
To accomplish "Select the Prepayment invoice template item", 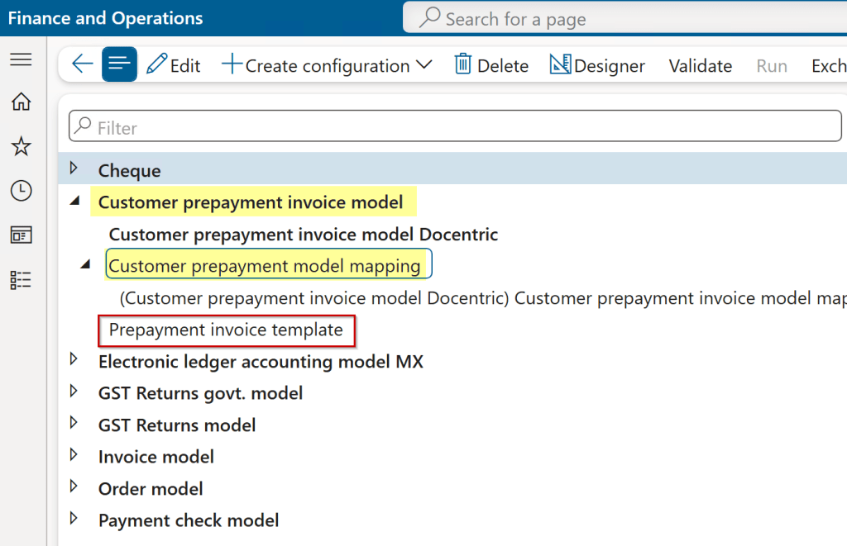I will point(227,330).
